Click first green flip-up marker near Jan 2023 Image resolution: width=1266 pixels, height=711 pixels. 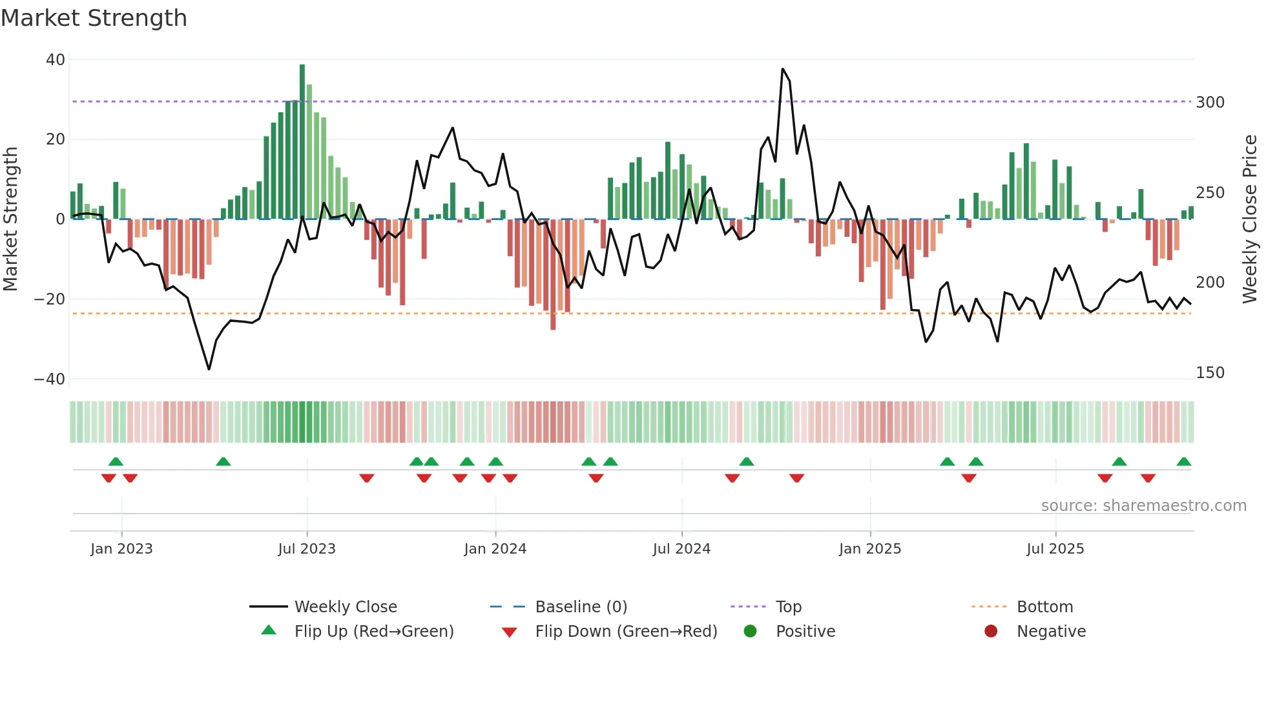pos(116,462)
